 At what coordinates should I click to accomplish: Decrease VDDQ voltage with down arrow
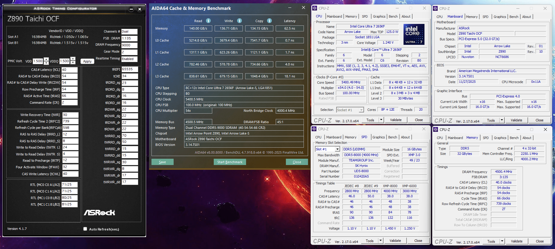pos(73,63)
